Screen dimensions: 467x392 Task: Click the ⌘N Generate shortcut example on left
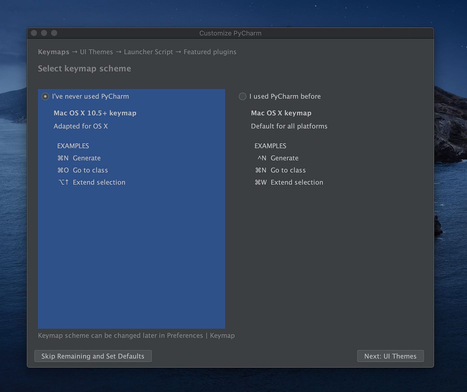[79, 158]
